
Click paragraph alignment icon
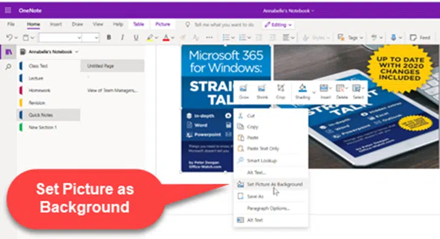tap(285, 38)
